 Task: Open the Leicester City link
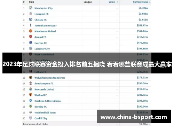point(42,49)
